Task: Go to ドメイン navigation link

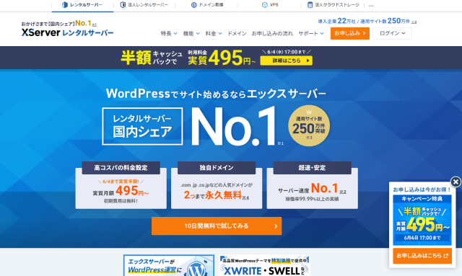Action: pos(237,34)
